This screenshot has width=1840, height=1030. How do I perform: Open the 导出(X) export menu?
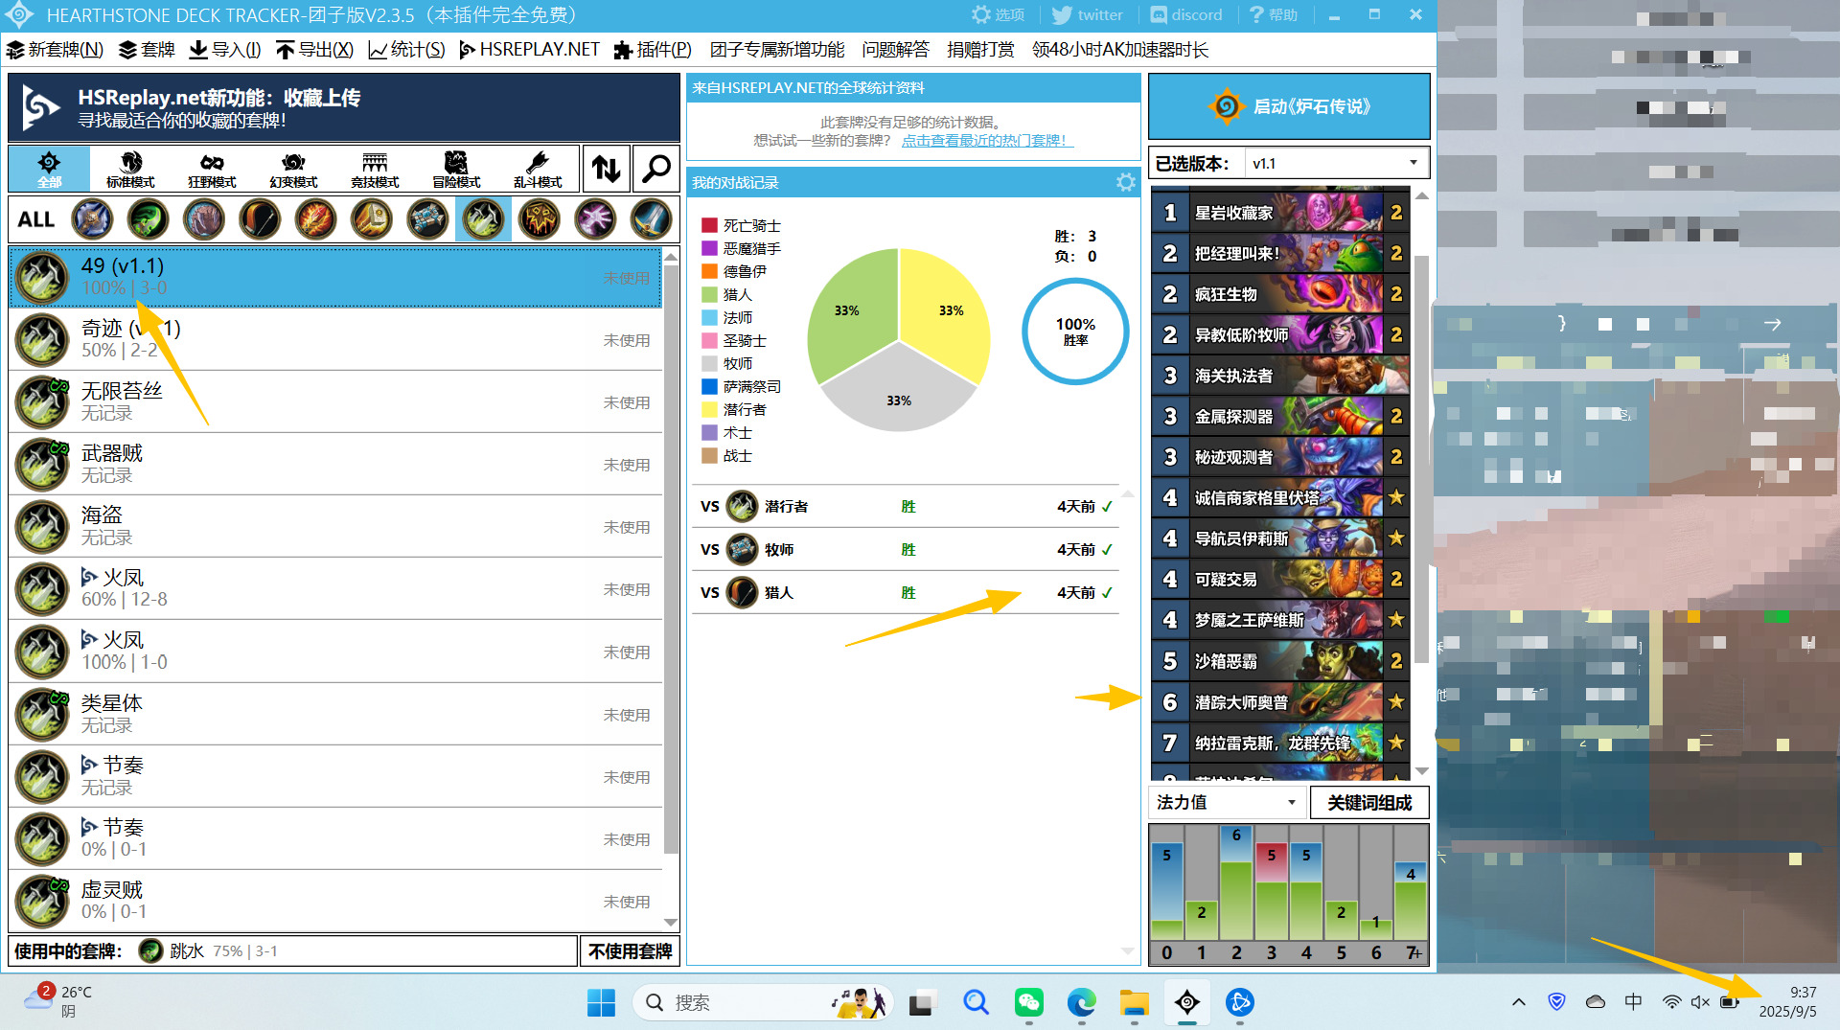click(x=314, y=50)
